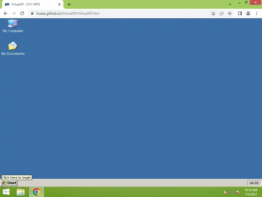Image resolution: width=262 pixels, height=197 pixels.
Task: Click the browser forward arrow
Action: [14, 13]
